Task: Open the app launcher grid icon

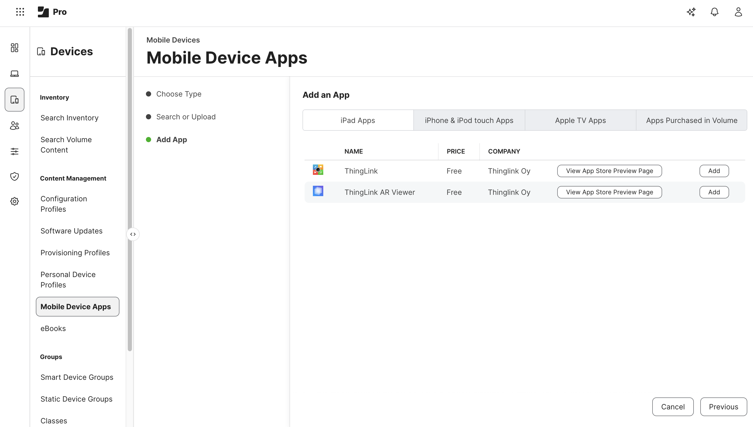Action: tap(20, 12)
